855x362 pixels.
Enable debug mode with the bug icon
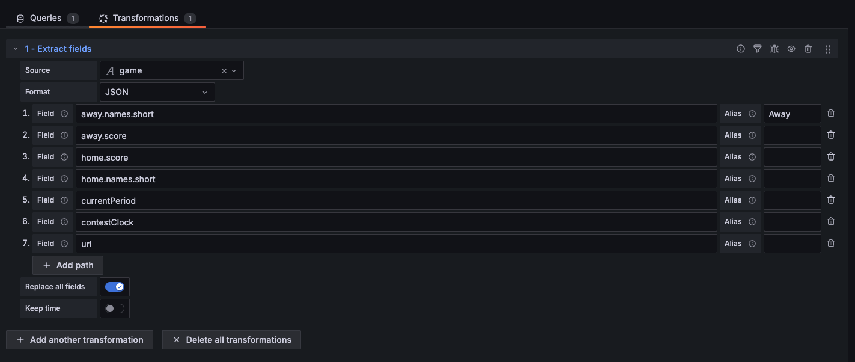tap(774, 49)
